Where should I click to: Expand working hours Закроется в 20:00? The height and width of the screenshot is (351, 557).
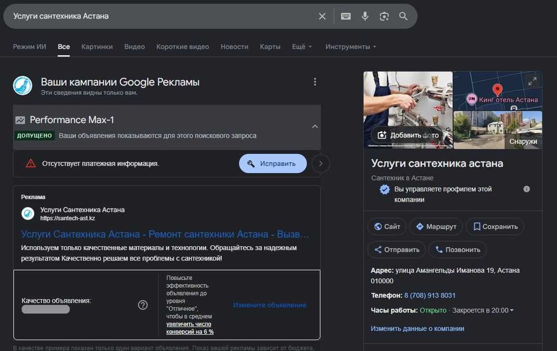pyautogui.click(x=483, y=310)
